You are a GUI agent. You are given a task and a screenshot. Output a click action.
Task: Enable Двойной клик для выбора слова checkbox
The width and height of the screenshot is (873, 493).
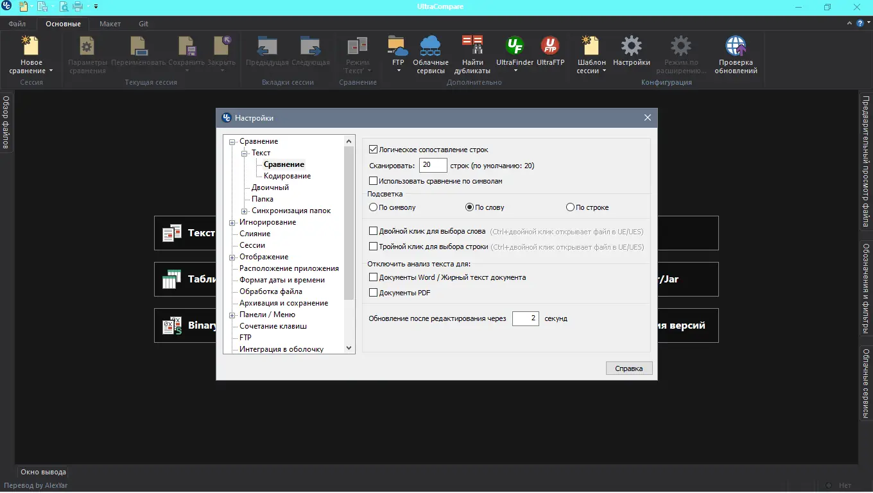(x=374, y=231)
